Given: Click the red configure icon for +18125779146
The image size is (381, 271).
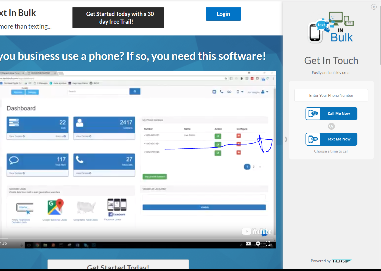Looking at the screenshot, I should point(239,152).
